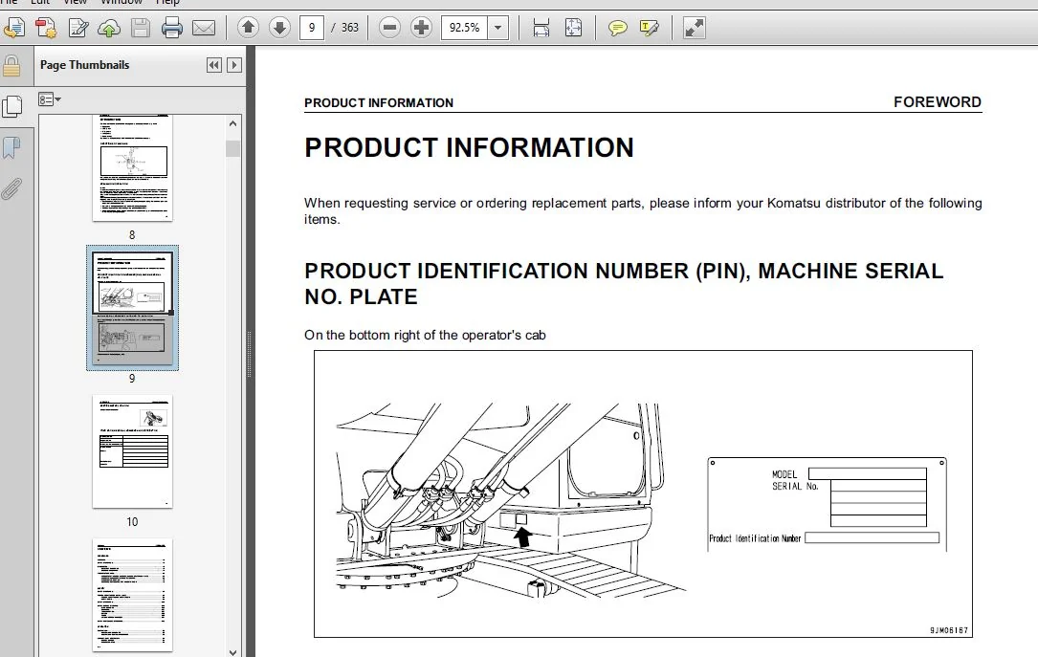Click the zoom value field 92.5%
The width and height of the screenshot is (1038, 657).
pyautogui.click(x=464, y=27)
